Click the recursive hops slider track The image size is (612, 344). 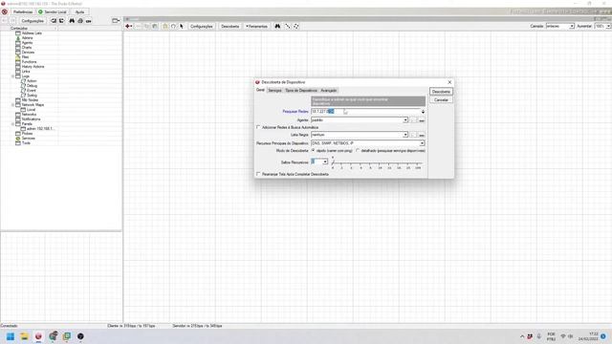click(x=377, y=162)
